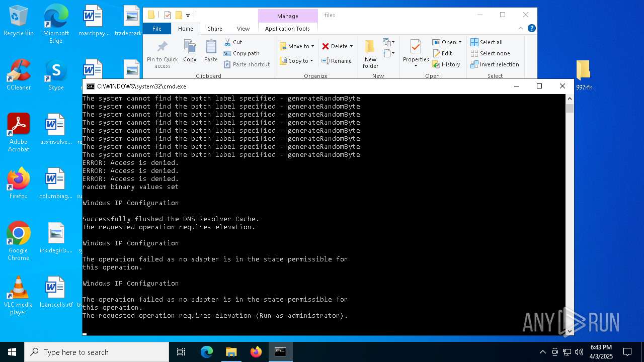644x362 pixels.
Task: Click Quick Access new folder icon
Action: [179, 15]
